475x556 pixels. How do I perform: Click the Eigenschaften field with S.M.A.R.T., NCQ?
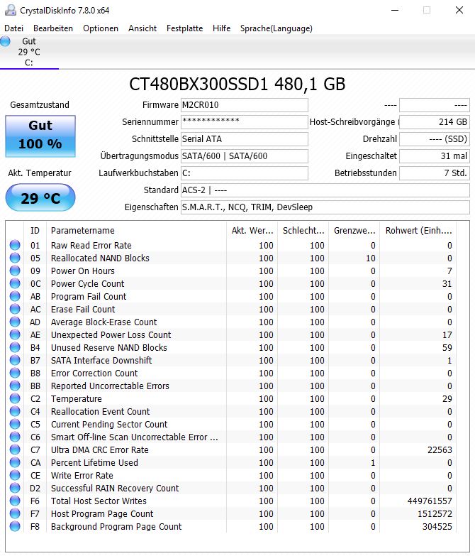click(325, 207)
